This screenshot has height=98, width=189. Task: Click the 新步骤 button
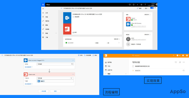(x=43, y=91)
